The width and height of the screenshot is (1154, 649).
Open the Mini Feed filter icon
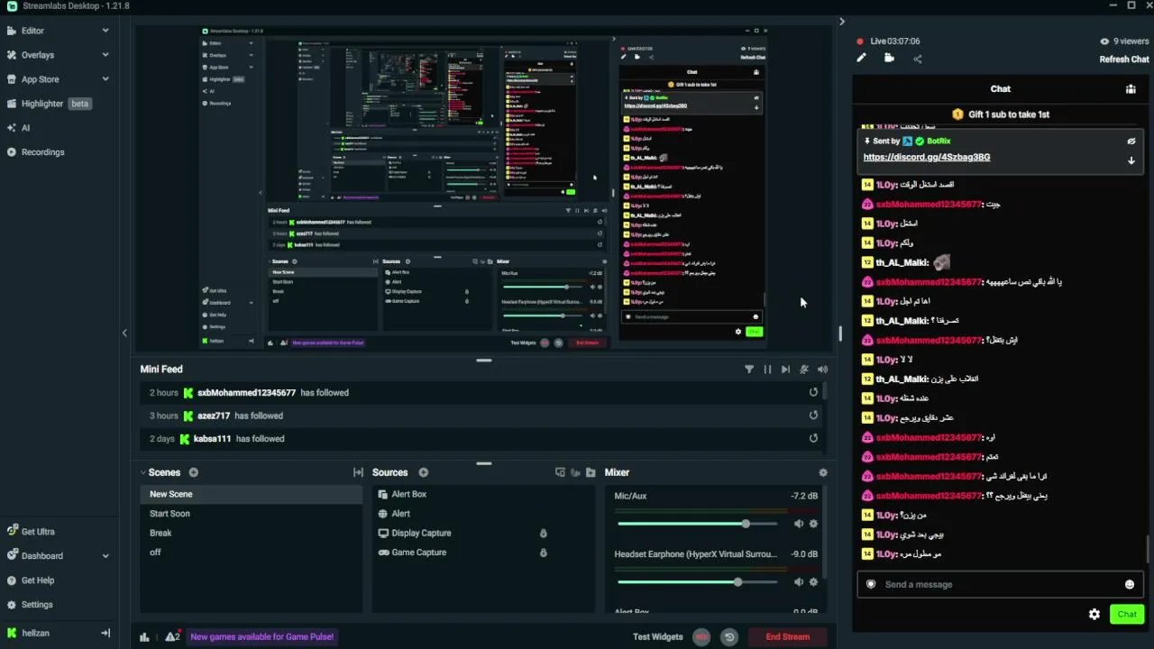click(748, 370)
